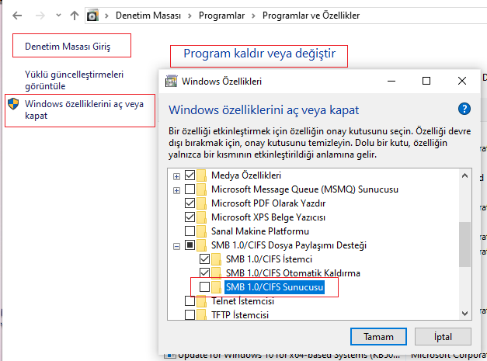Uncheck the Medya Özellikleri checkbox
The image size is (487, 361).
190,175
